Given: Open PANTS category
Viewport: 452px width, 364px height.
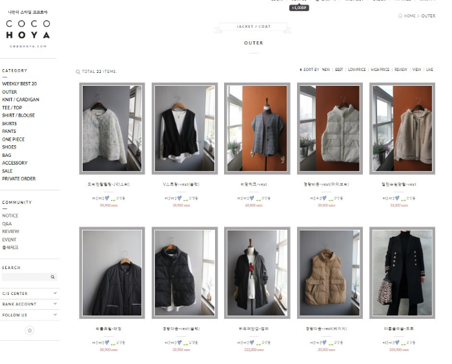Looking at the screenshot, I should click(9, 131).
